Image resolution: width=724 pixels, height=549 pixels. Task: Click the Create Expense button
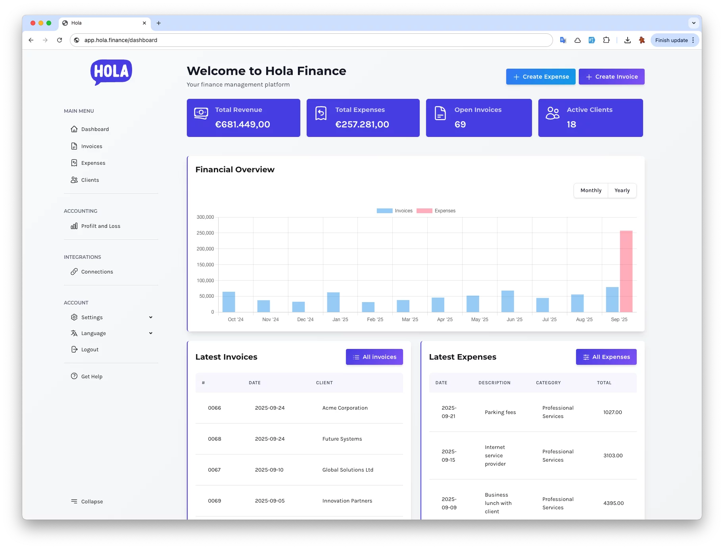[541, 77]
